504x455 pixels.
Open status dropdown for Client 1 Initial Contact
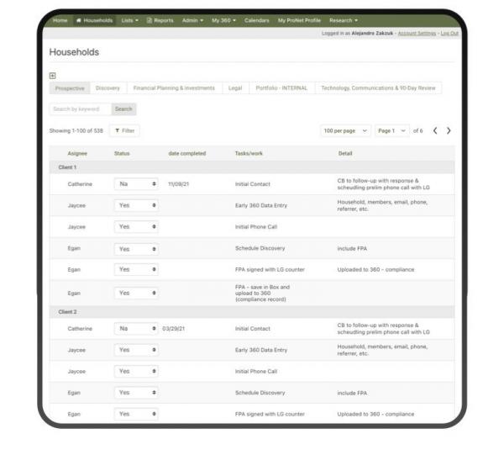[x=136, y=184]
